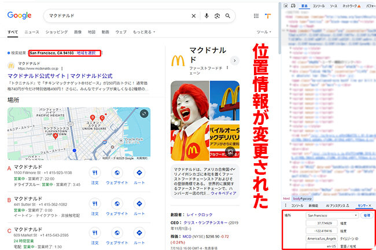
Task: Click the 管理 button in sensors
Action: (367, 215)
